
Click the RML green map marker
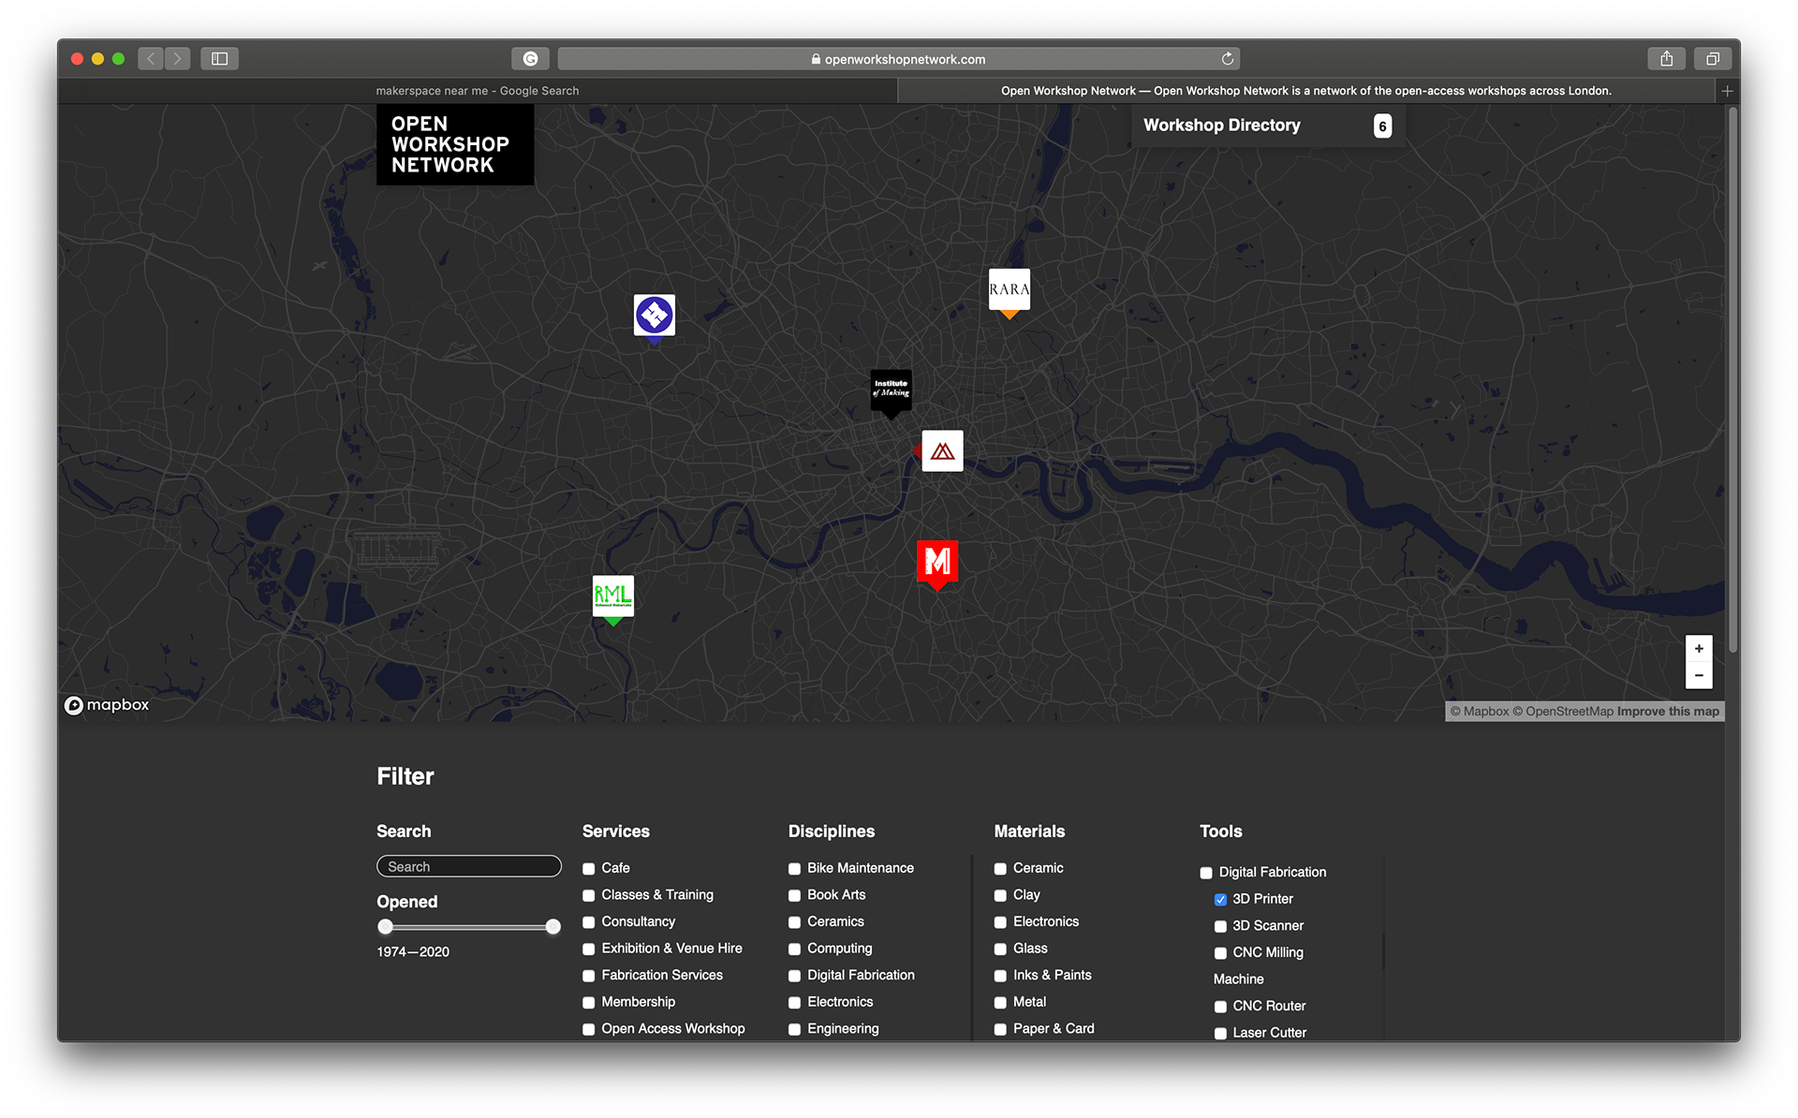click(612, 596)
